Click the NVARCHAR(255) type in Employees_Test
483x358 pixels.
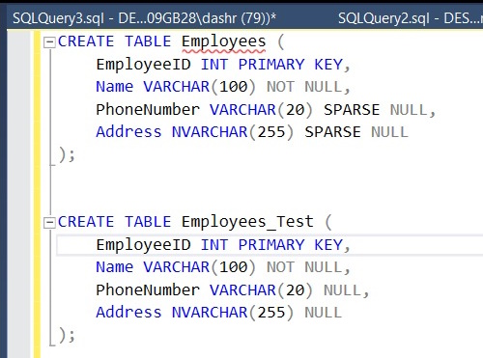(x=233, y=313)
